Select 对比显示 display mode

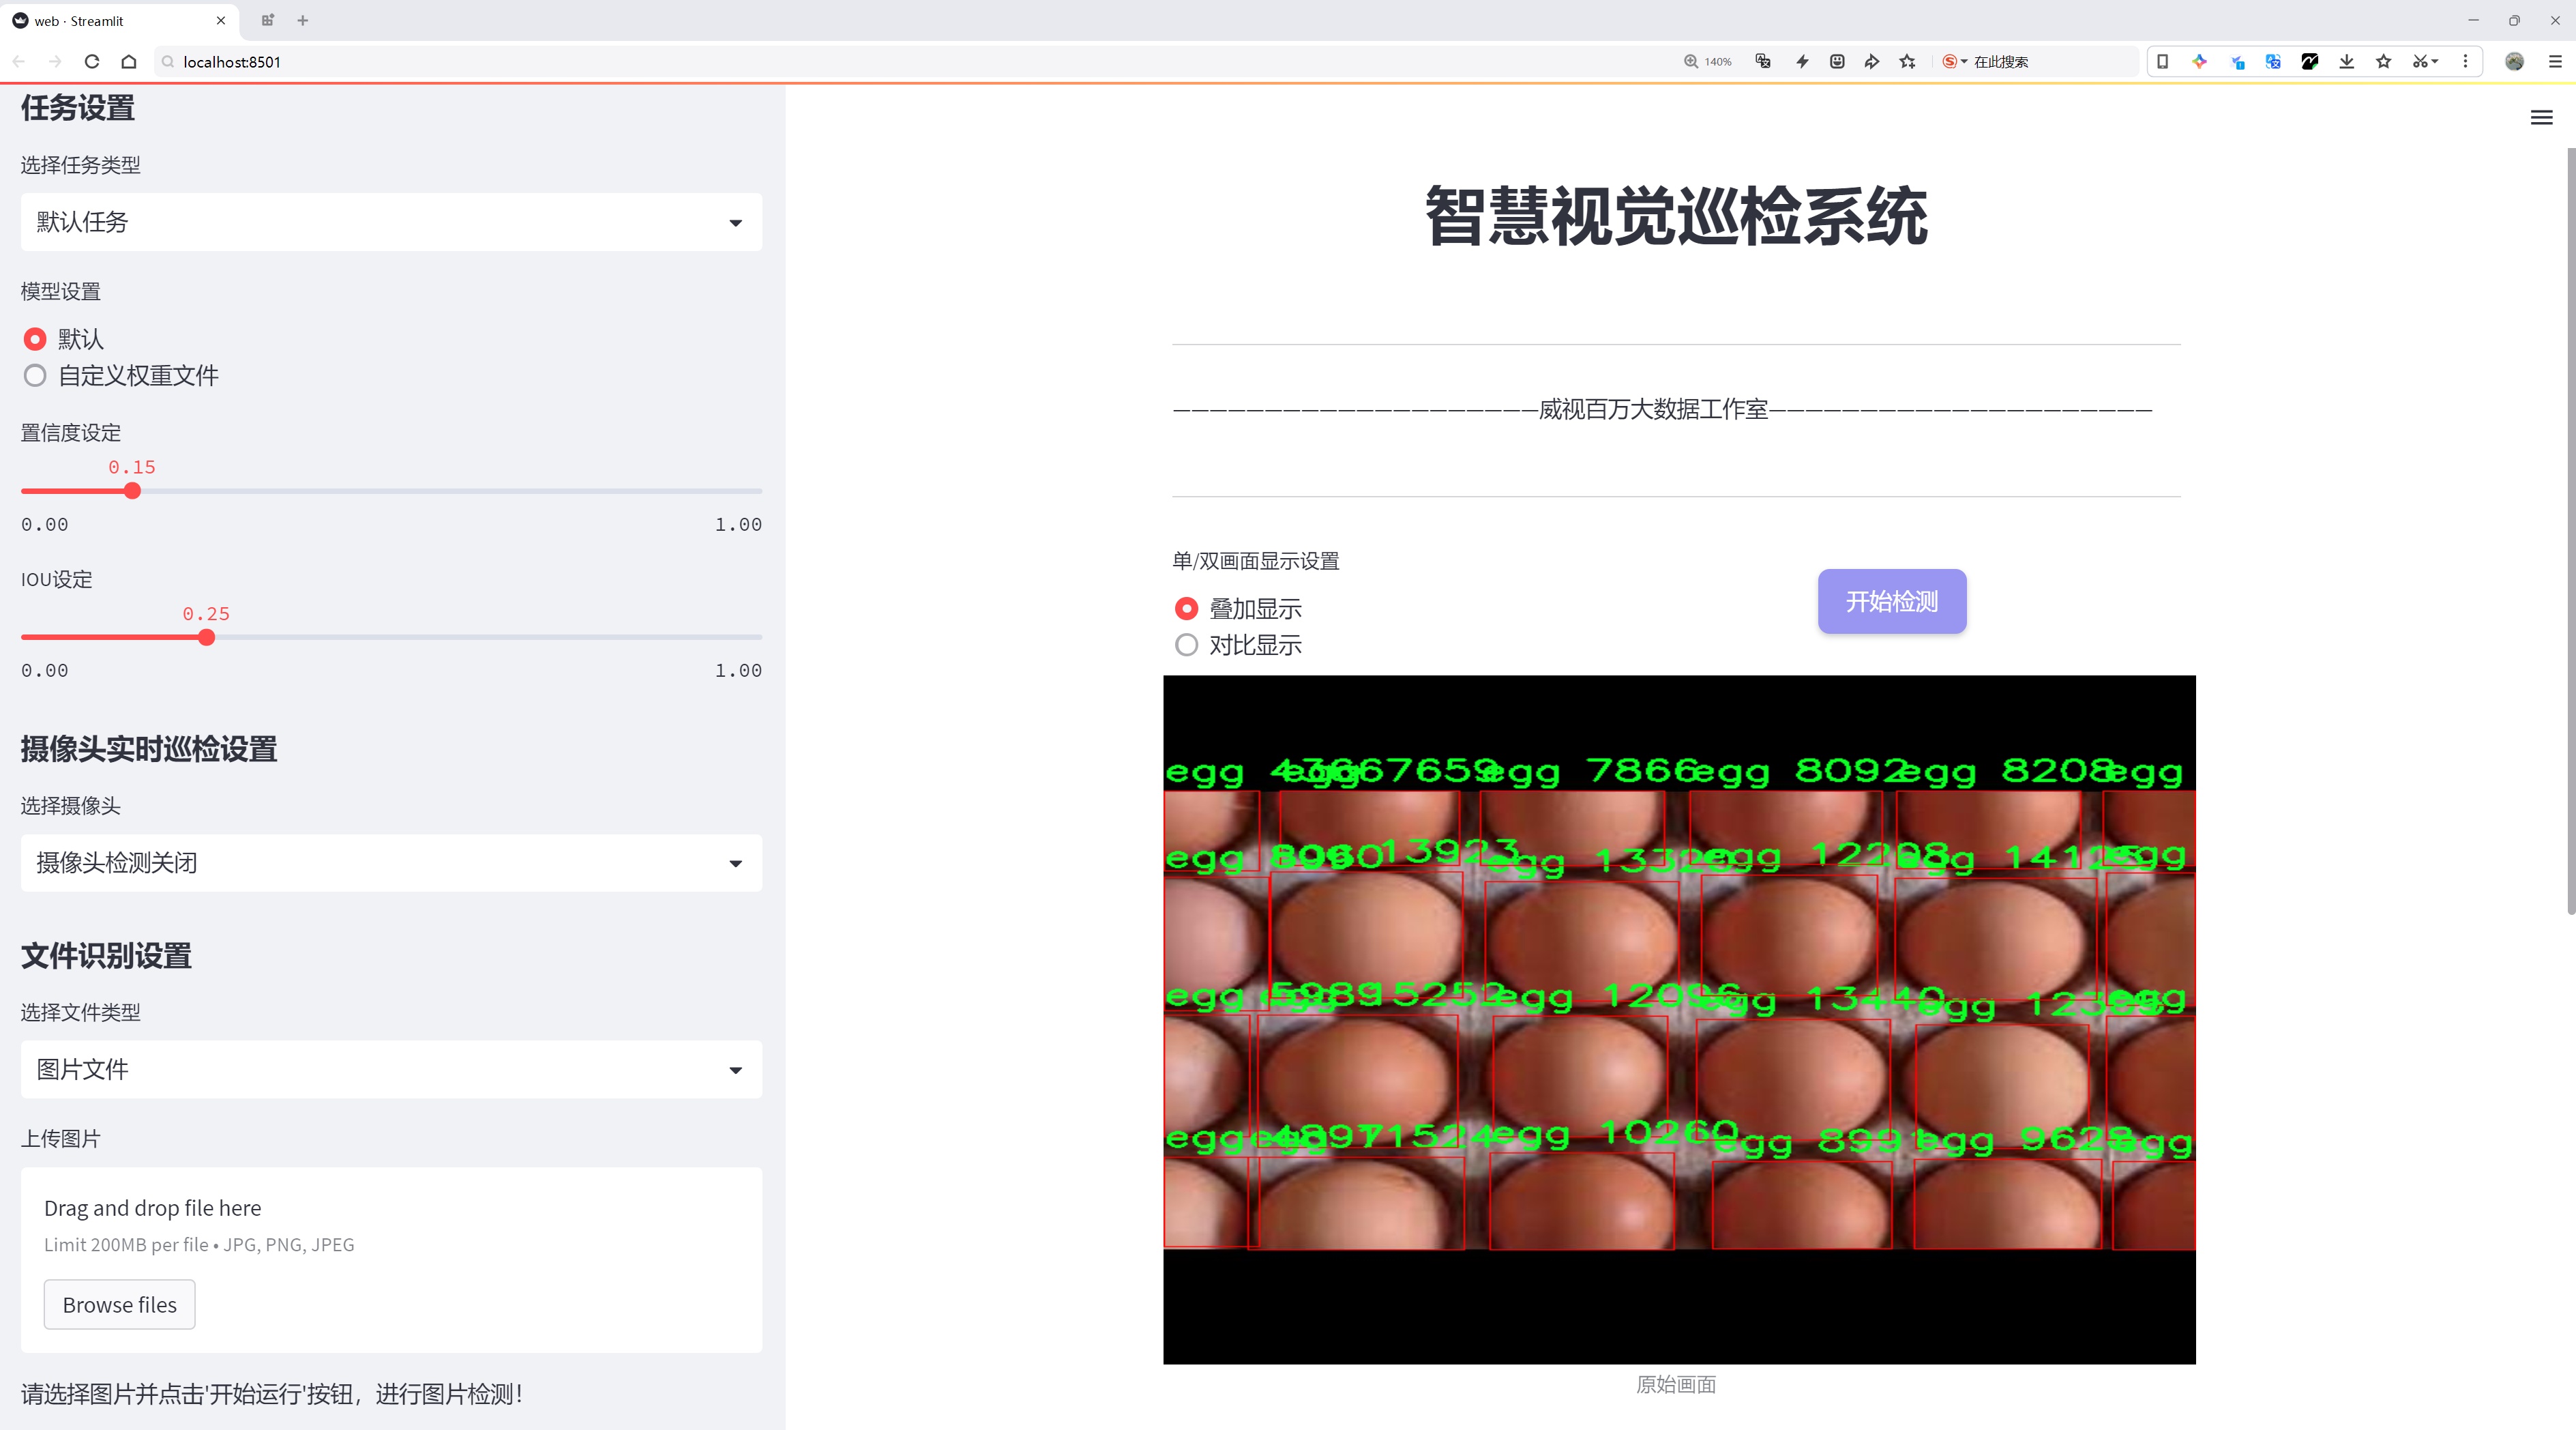click(1186, 645)
